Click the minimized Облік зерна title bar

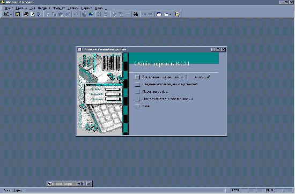click(x=62, y=184)
